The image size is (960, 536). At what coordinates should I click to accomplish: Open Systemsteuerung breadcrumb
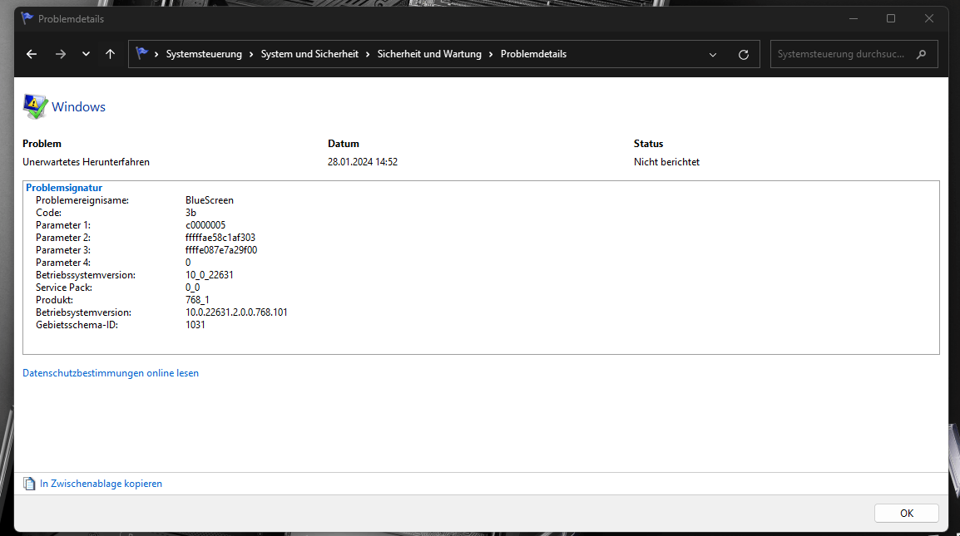tap(204, 55)
